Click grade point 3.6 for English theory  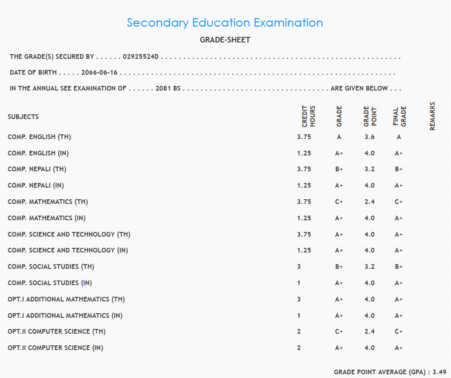tap(369, 137)
